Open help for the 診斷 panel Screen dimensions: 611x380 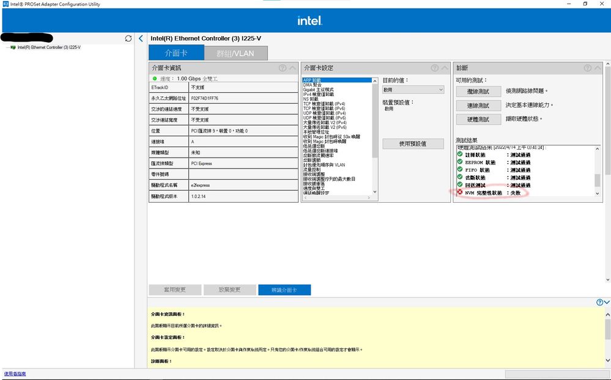588,68
